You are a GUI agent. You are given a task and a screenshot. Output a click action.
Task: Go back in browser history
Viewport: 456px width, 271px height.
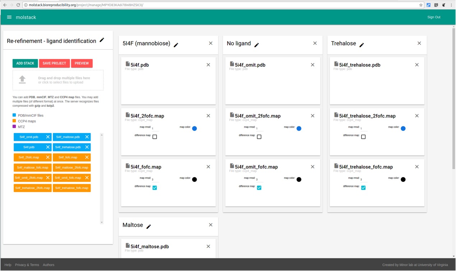point(5,5)
